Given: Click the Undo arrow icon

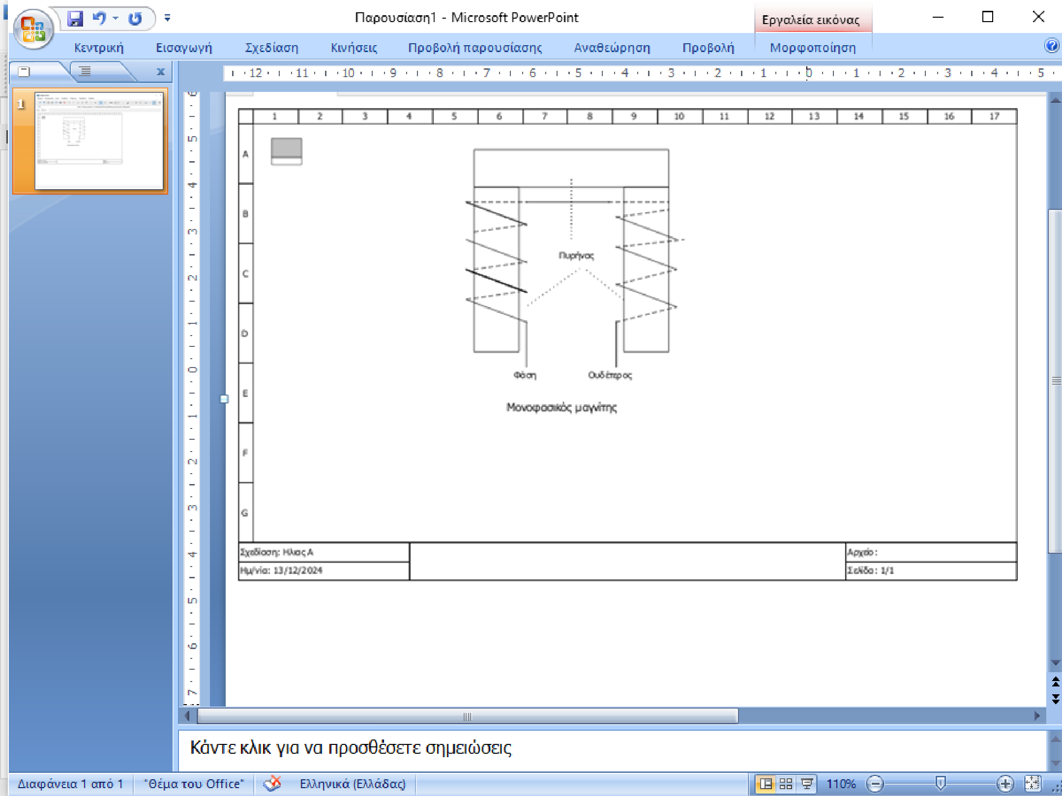Looking at the screenshot, I should [x=100, y=19].
